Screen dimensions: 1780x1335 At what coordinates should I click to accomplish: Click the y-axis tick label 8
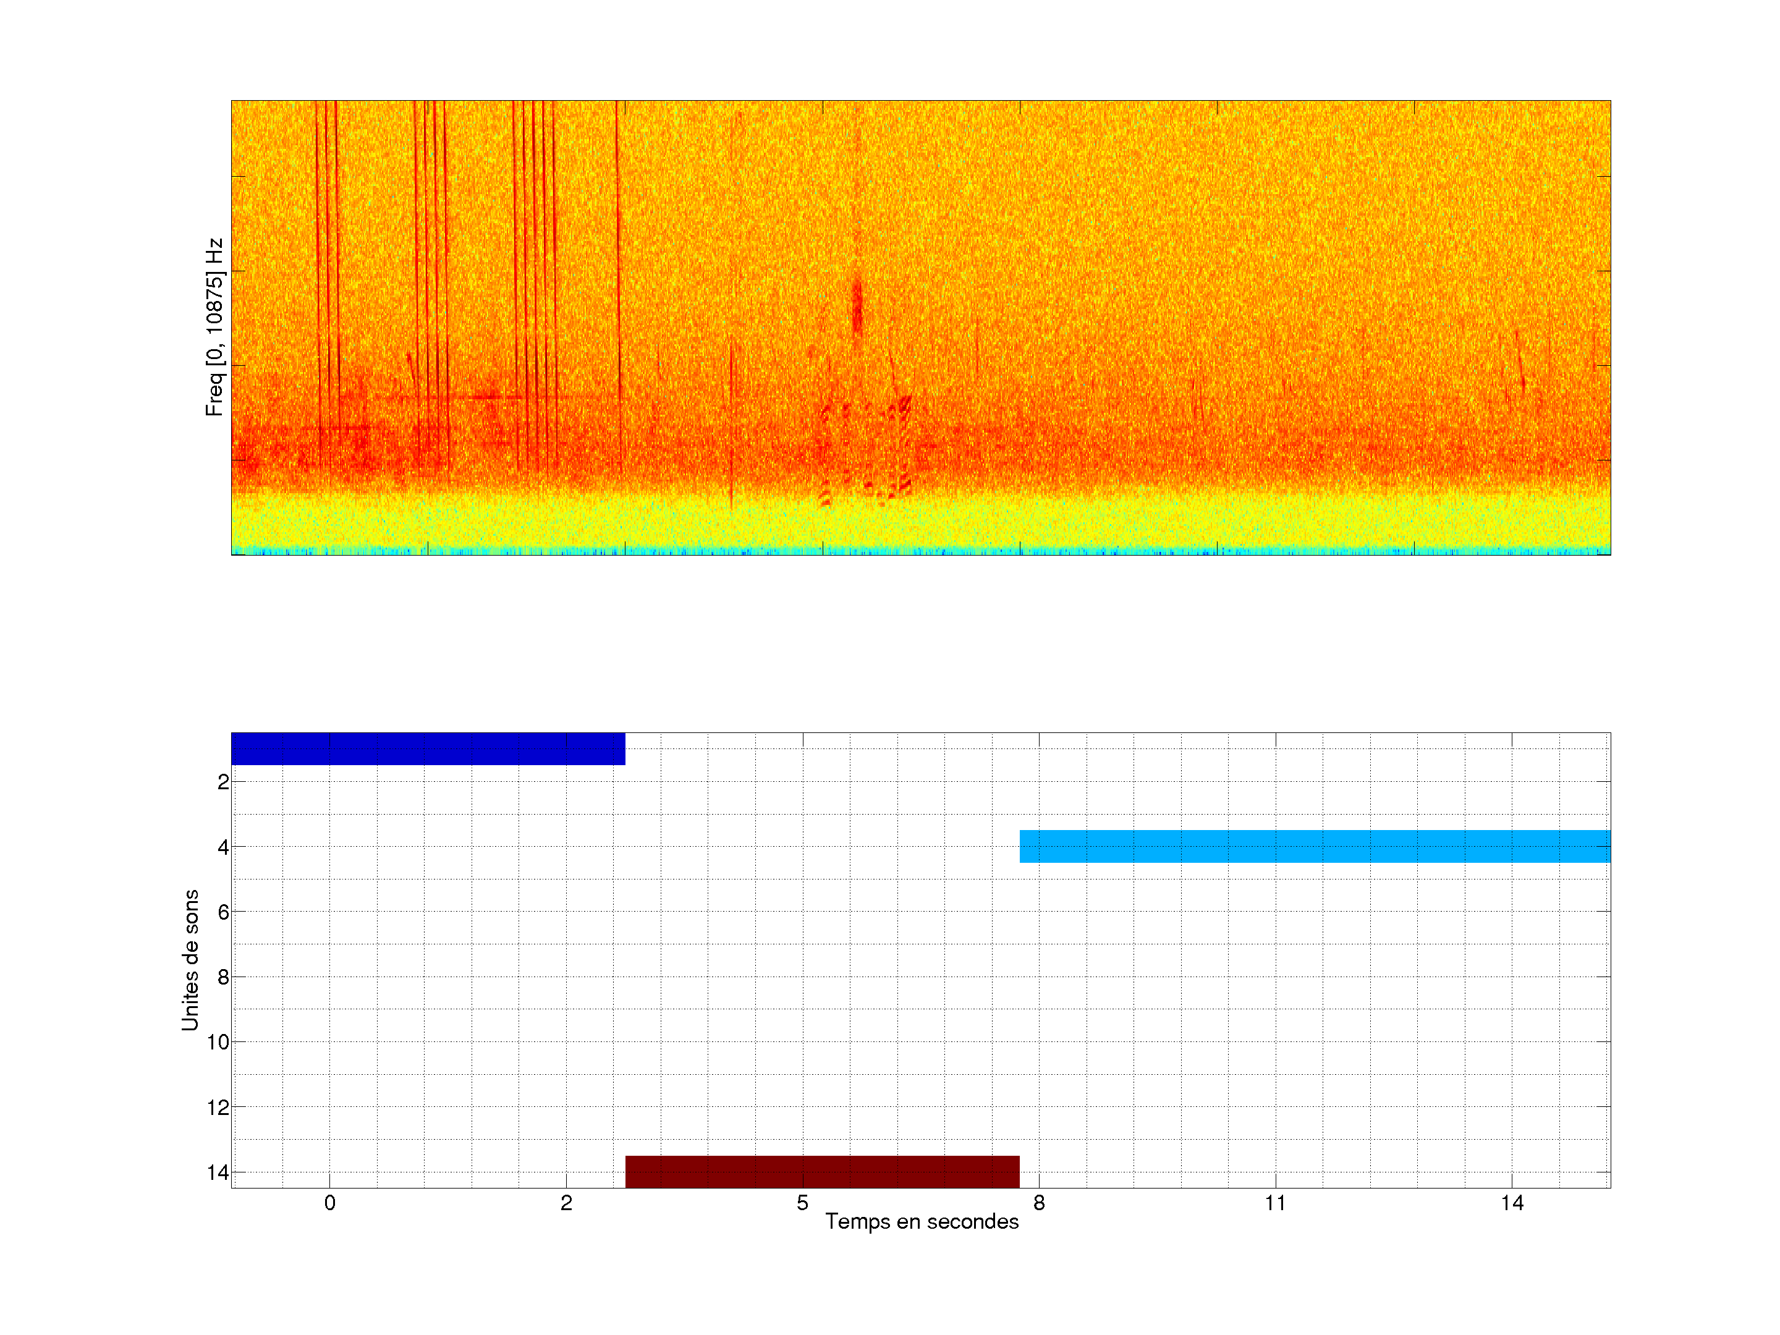pyautogui.click(x=223, y=977)
